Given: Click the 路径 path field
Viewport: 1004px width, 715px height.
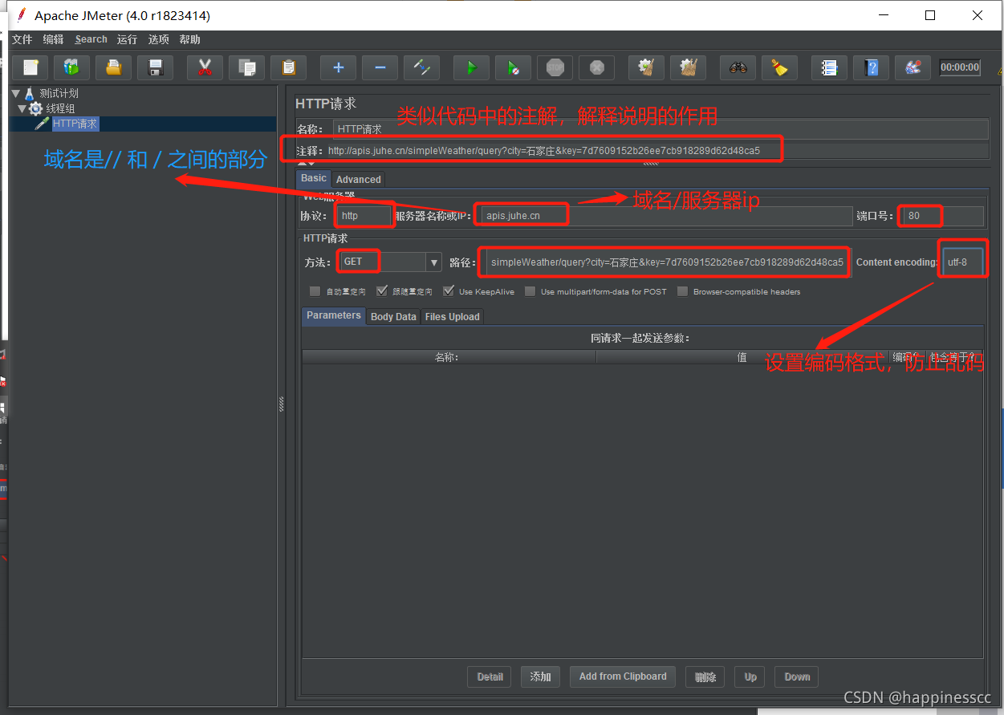Looking at the screenshot, I should (x=665, y=262).
